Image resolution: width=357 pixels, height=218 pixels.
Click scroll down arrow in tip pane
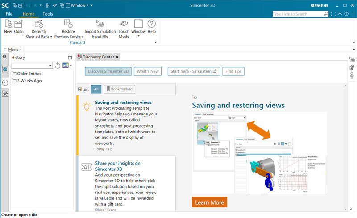pyautogui.click(x=345, y=209)
